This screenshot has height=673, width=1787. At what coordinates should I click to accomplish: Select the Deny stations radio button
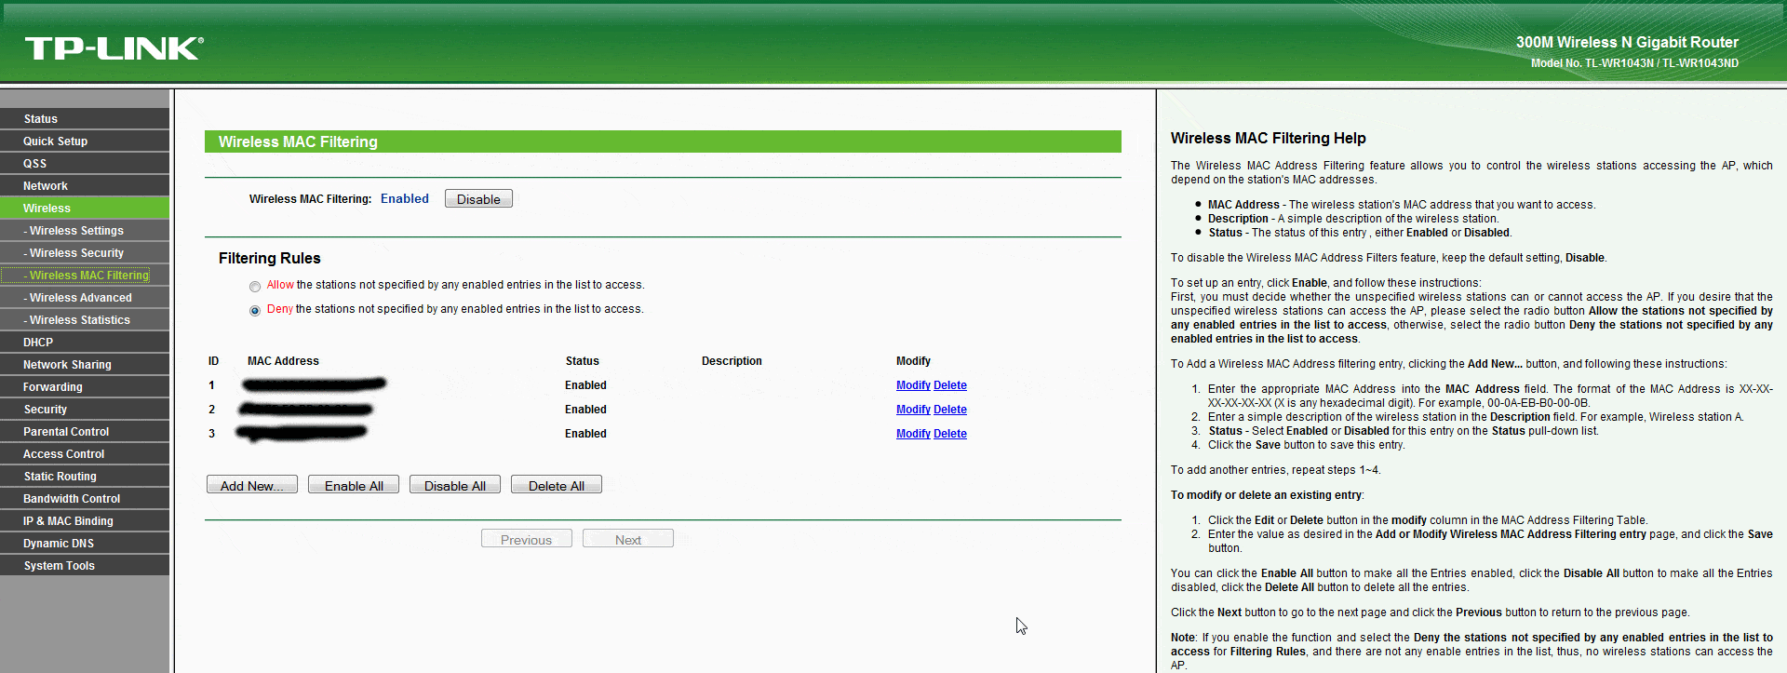255,311
